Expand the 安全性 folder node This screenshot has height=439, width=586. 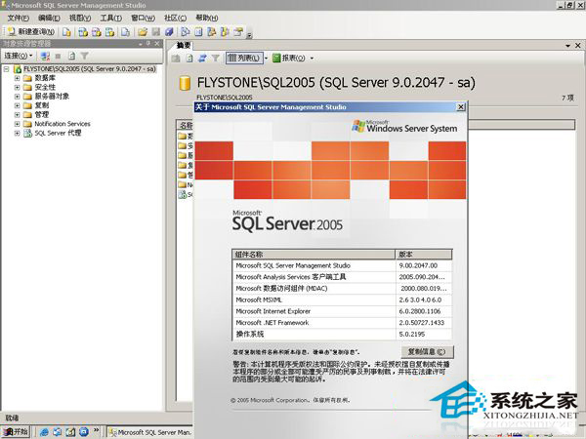click(17, 88)
